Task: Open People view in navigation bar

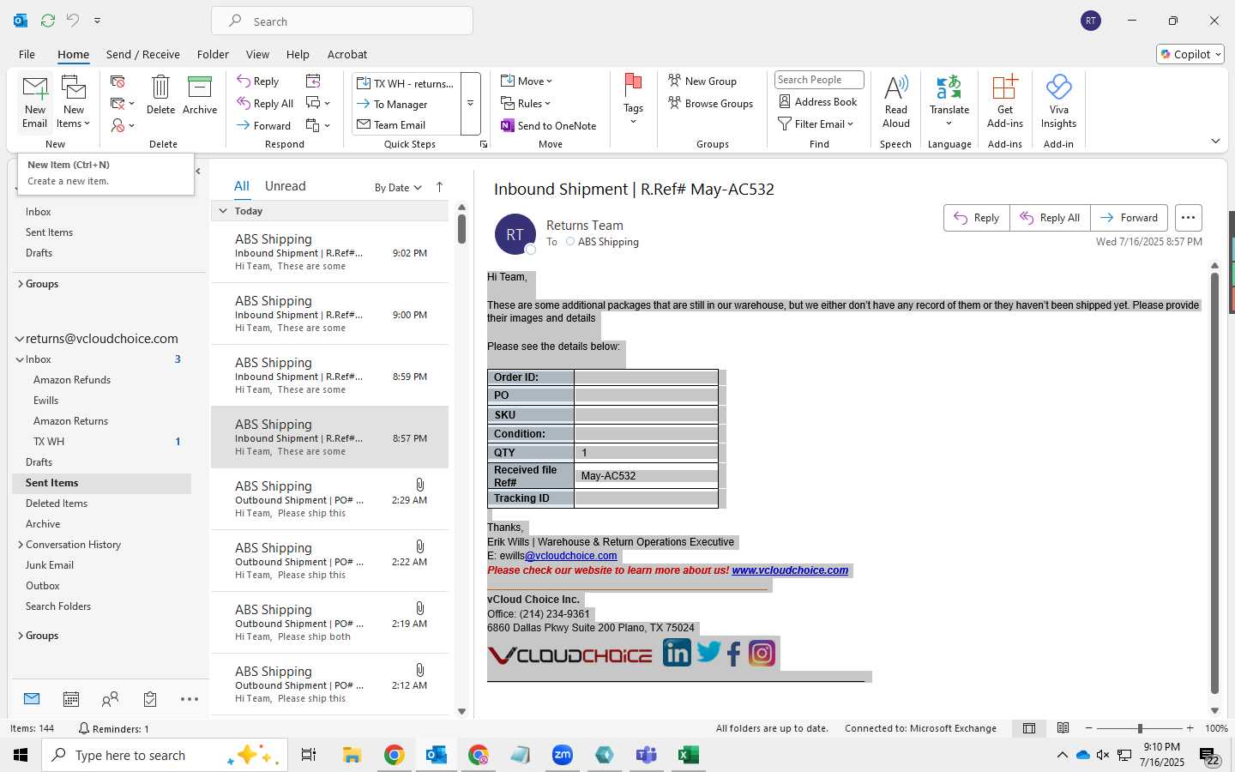Action: [110, 699]
